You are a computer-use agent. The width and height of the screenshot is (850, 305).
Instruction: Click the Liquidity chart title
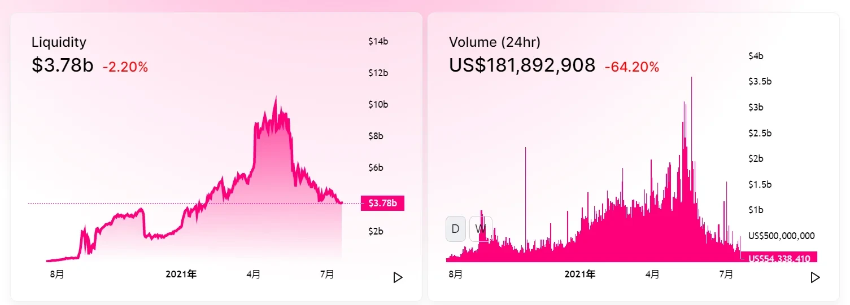pyautogui.click(x=59, y=42)
